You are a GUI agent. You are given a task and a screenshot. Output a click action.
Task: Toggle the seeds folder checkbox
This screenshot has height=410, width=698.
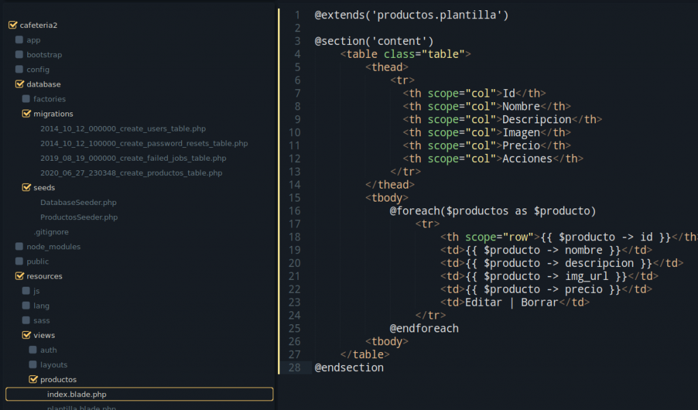pyautogui.click(x=26, y=187)
